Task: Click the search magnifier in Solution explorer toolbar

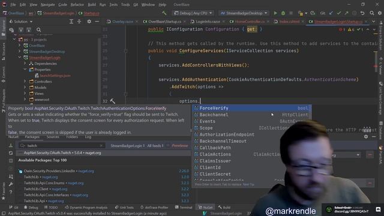Action: point(38,30)
